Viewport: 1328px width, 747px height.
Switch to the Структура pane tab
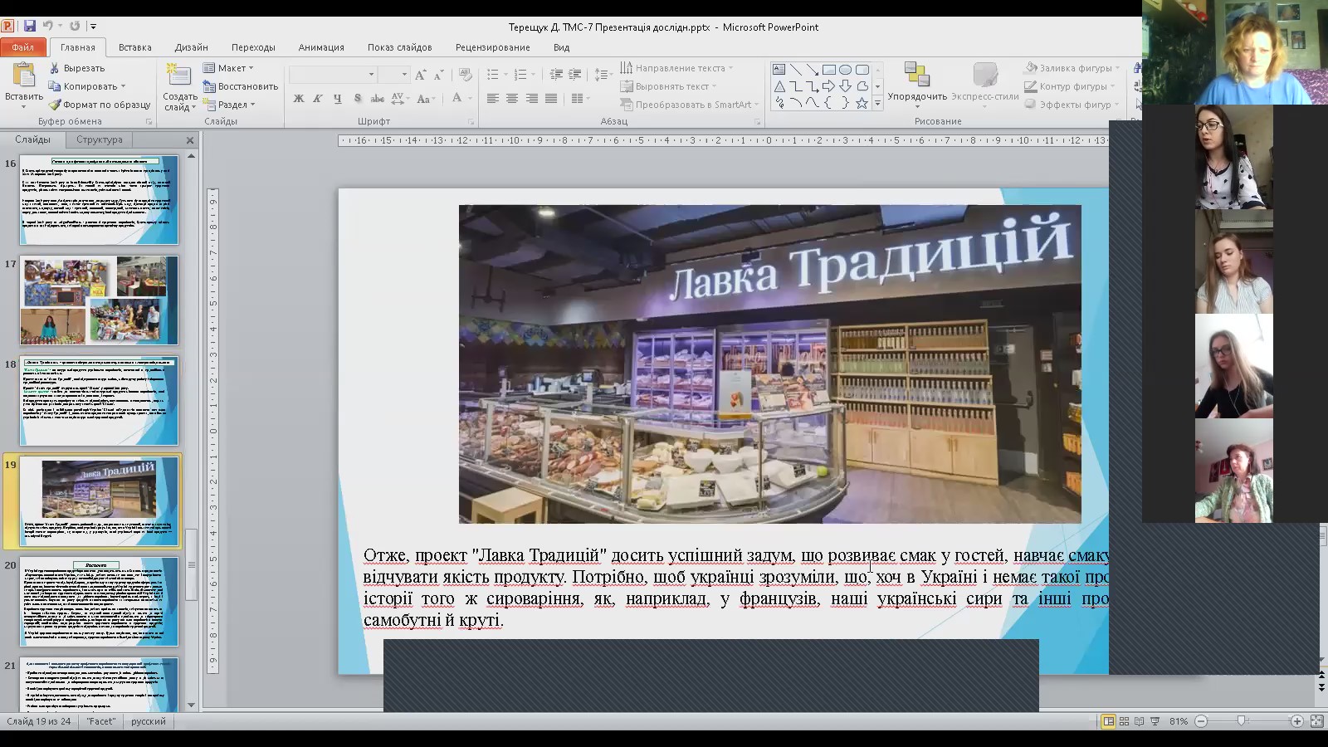click(x=99, y=139)
